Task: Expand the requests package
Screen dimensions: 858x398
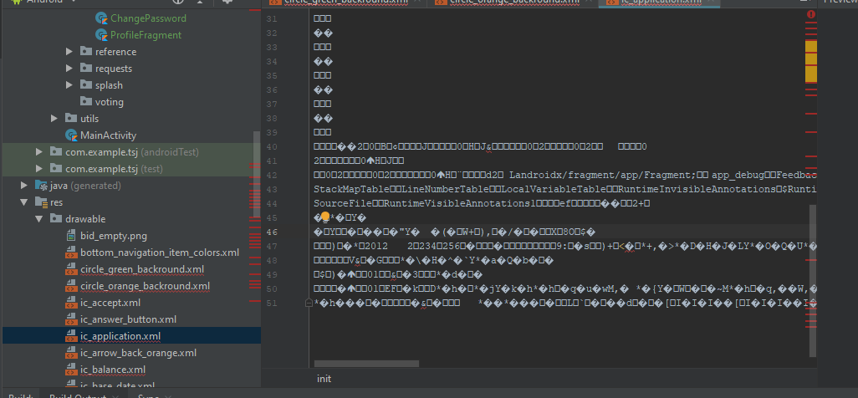Action: 69,69
